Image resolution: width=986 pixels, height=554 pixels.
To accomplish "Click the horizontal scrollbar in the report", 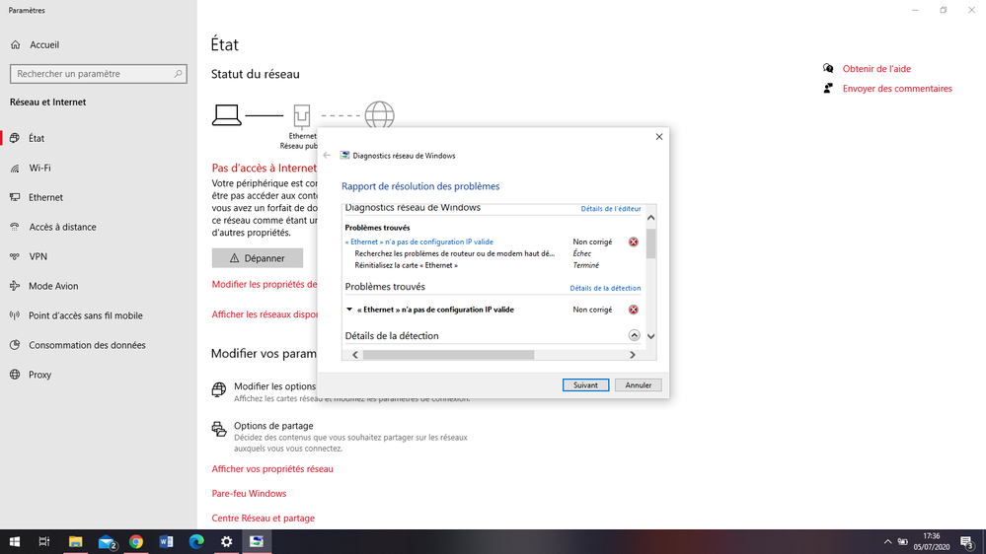I will [448, 355].
